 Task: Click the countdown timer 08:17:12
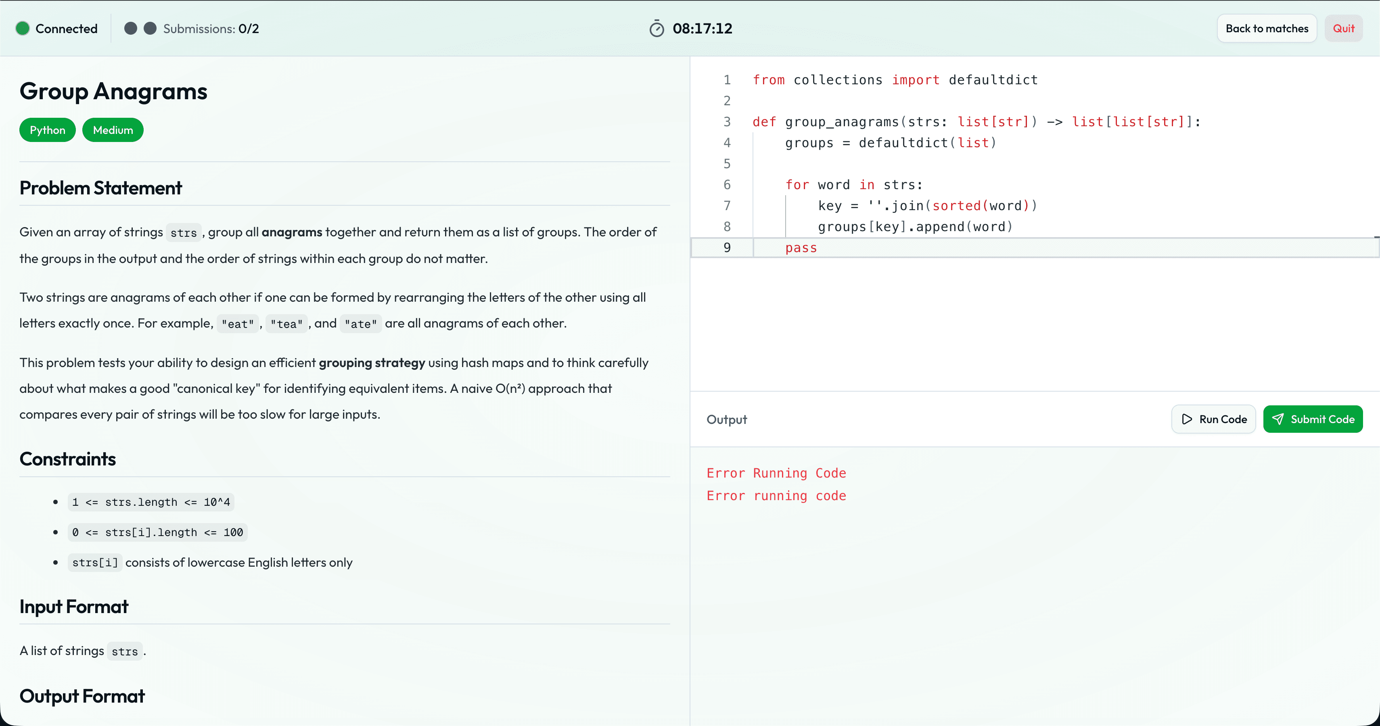[x=703, y=28]
